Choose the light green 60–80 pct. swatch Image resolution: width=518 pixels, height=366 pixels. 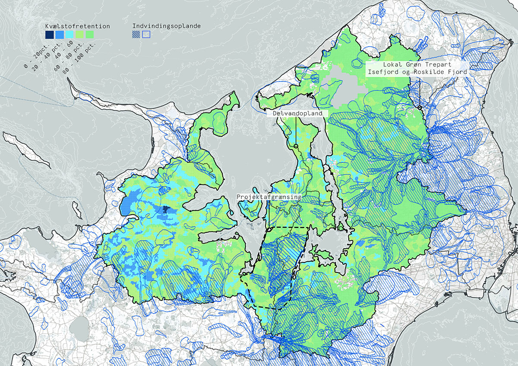80,34
